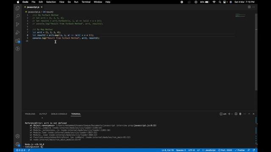Open the File menu

(x=33, y=2)
